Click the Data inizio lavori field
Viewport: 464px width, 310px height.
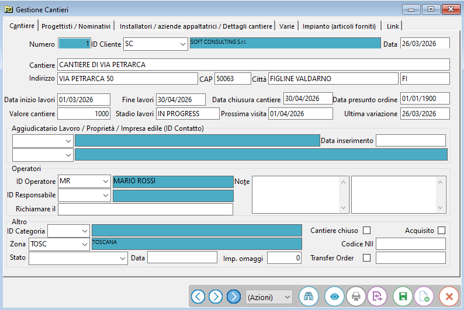pyautogui.click(x=84, y=100)
